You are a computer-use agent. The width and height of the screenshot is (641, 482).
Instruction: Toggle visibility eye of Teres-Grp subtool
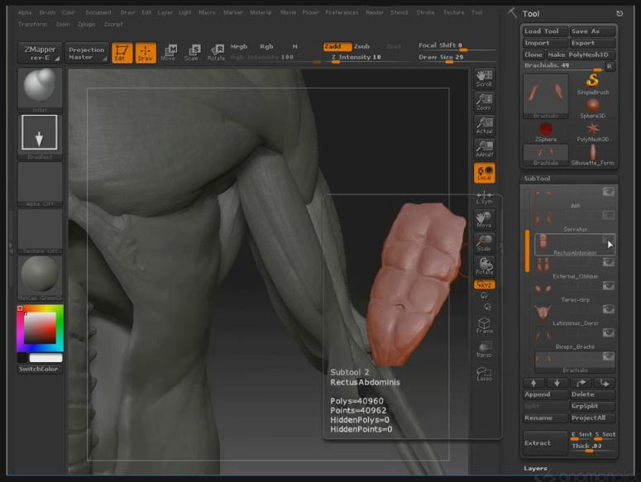[x=608, y=286]
